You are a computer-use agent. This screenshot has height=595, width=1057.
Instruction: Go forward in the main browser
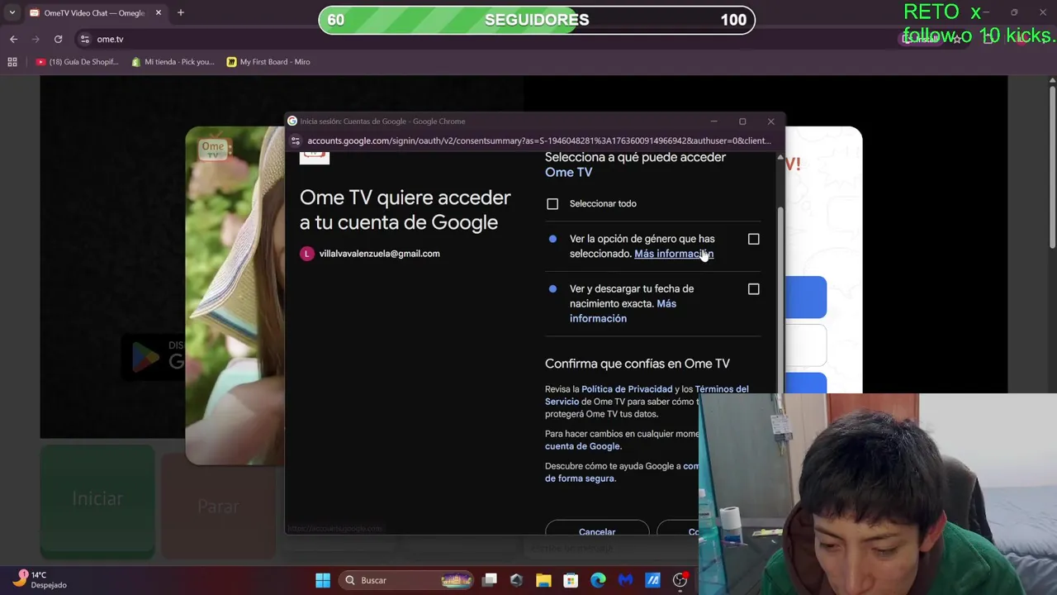[36, 39]
